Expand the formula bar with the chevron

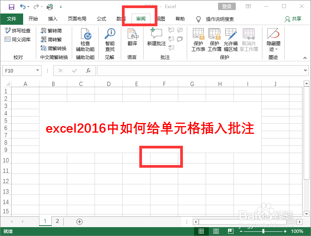point(306,70)
